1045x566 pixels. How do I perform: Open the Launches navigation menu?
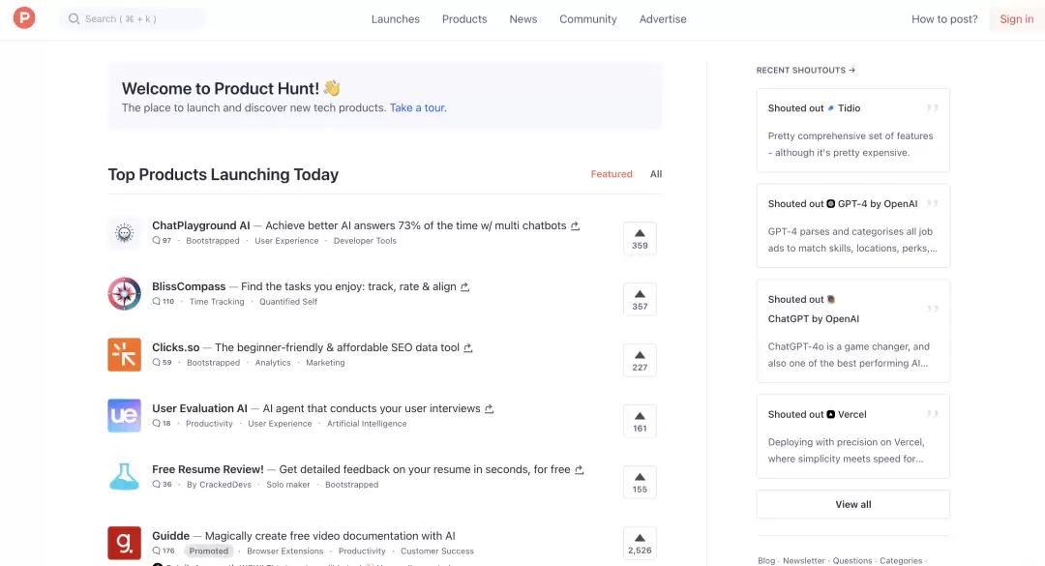(395, 19)
